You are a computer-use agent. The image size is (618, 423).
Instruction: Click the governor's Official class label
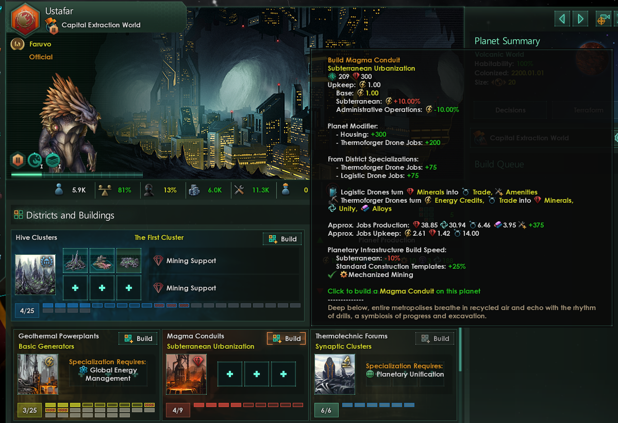[x=41, y=57]
